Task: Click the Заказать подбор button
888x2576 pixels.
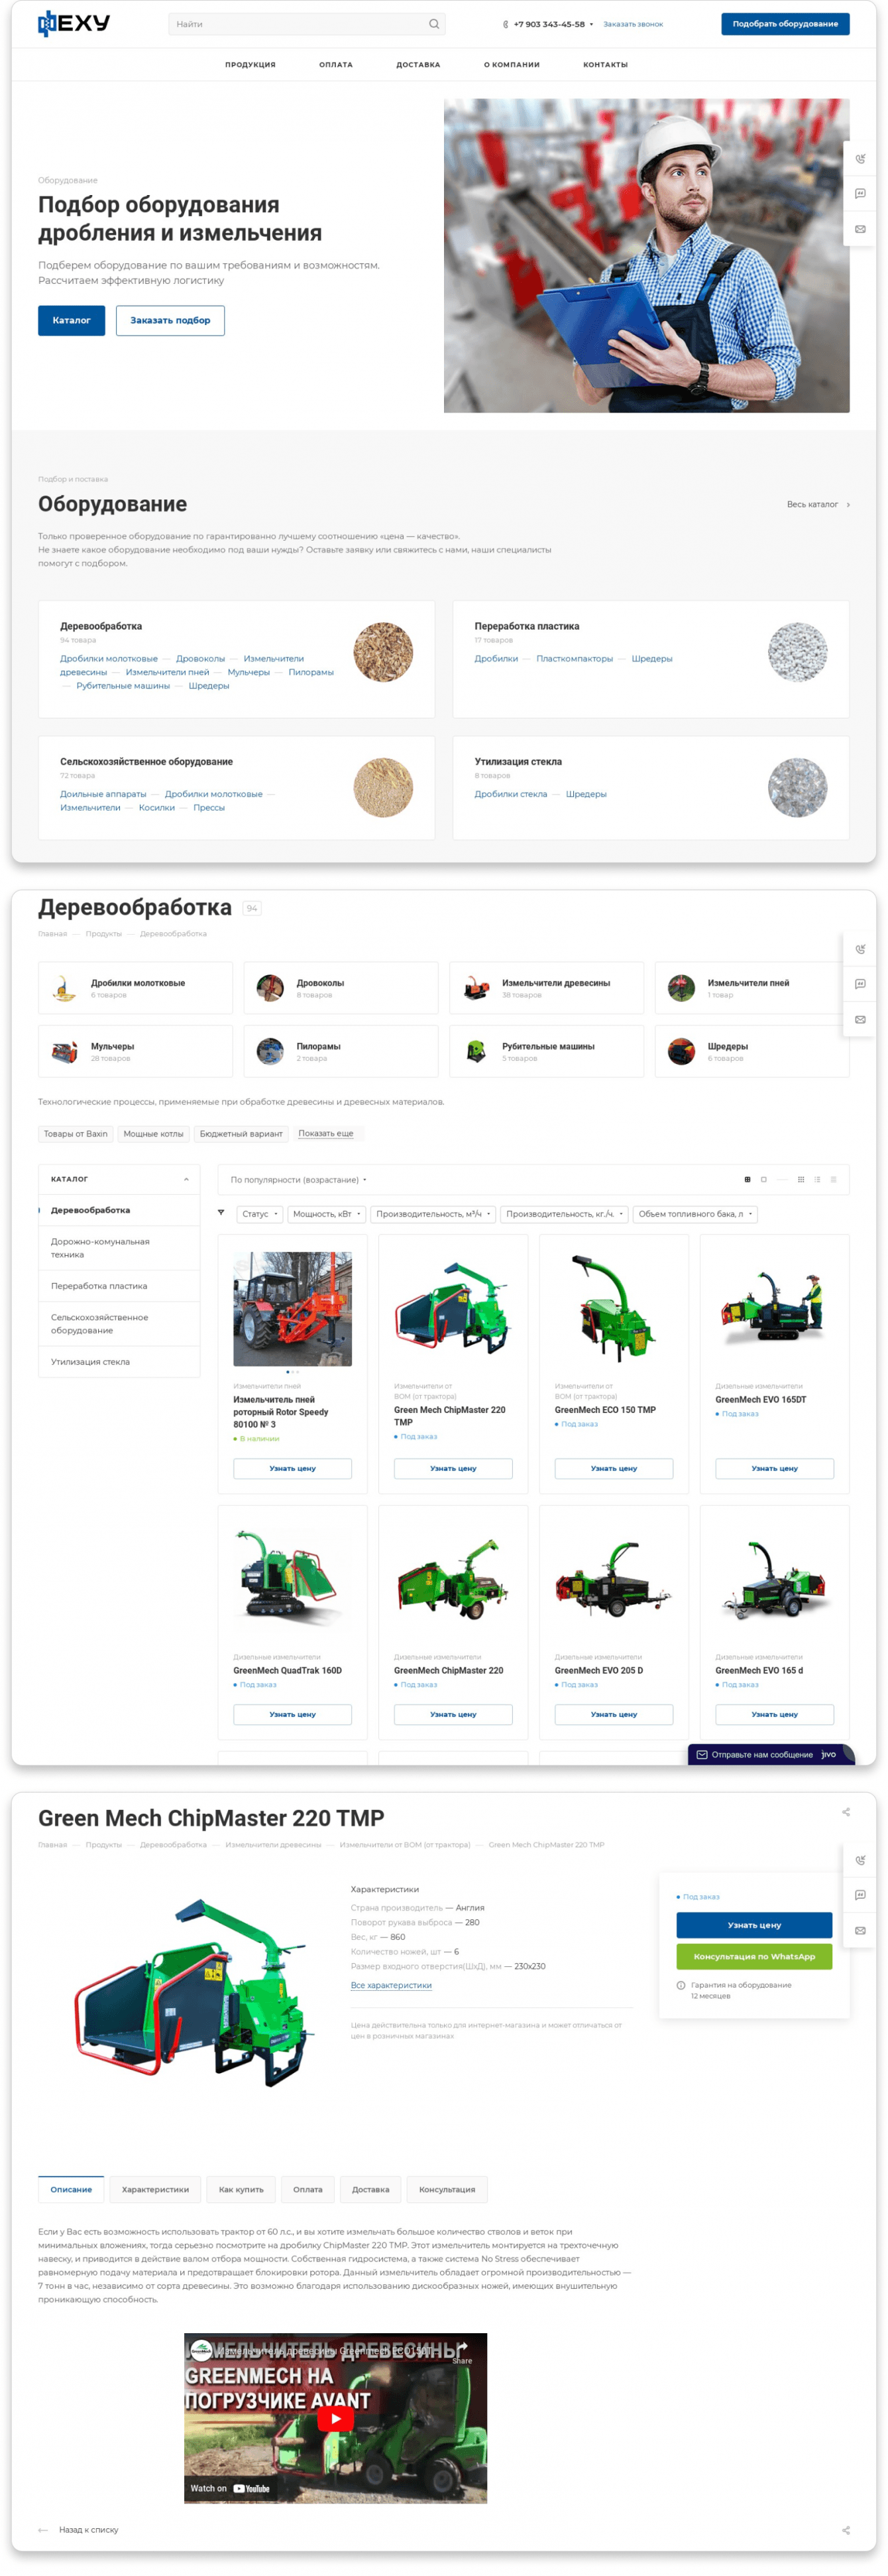Action: click(170, 320)
